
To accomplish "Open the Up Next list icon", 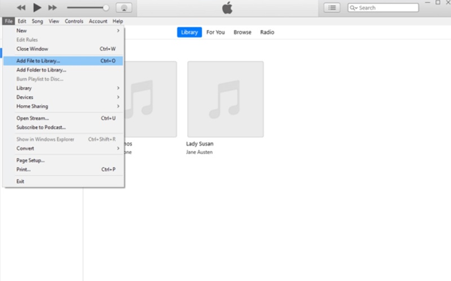I will click(332, 8).
